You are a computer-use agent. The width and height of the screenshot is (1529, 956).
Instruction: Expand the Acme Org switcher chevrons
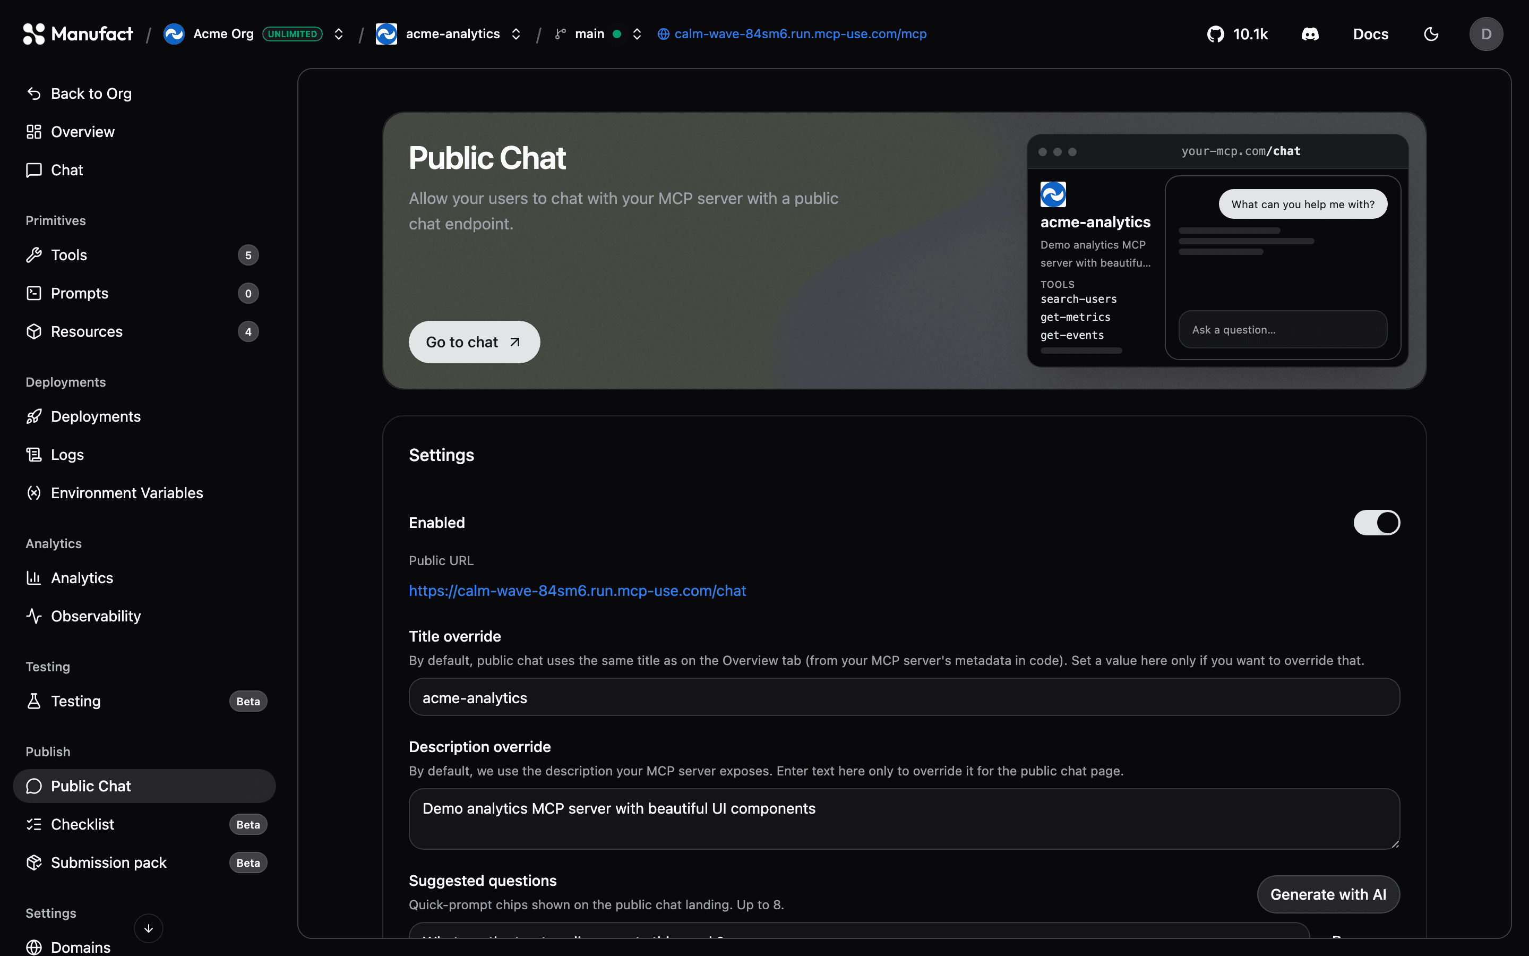(339, 34)
